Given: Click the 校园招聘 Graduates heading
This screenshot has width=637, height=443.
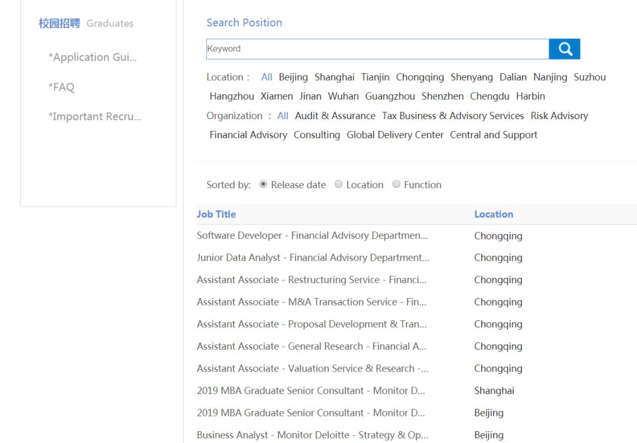Looking at the screenshot, I should coord(86,24).
